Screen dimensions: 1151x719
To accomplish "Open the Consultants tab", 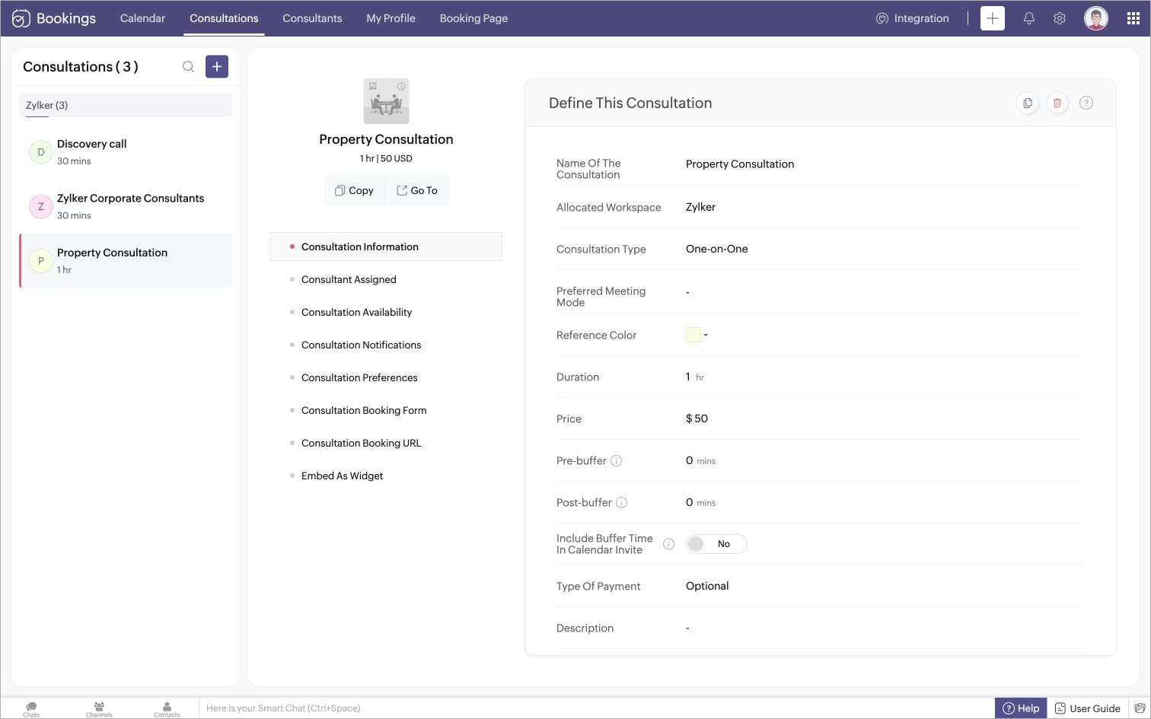I will [312, 18].
